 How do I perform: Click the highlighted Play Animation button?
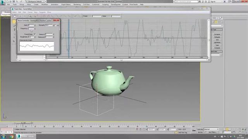coord(227,129)
